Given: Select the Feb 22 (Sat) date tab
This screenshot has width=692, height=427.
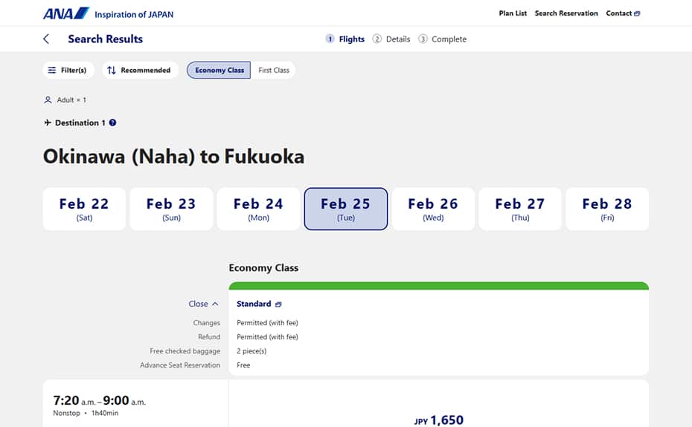Looking at the screenshot, I should pos(84,209).
